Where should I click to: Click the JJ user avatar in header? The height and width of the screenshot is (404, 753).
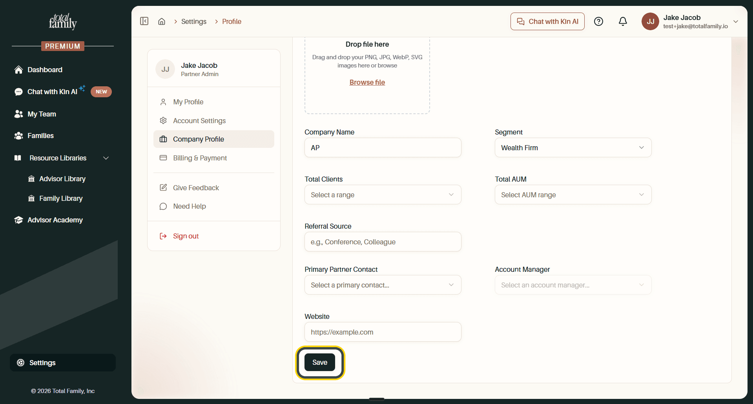click(650, 22)
